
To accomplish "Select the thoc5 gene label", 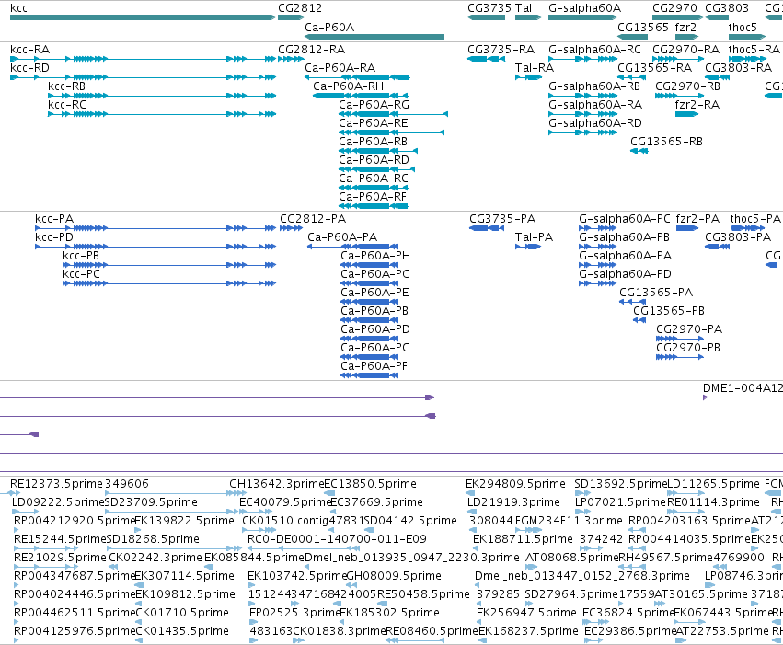I will click(743, 28).
